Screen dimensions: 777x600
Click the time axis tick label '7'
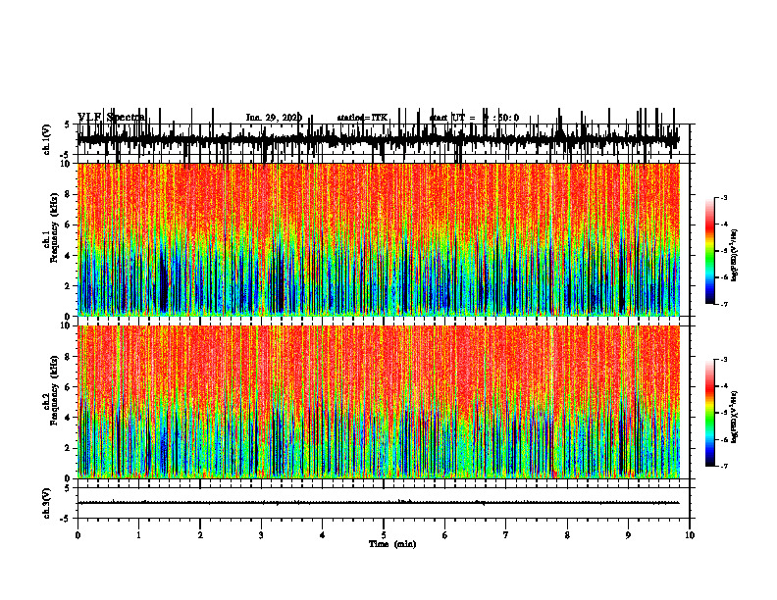click(x=506, y=535)
